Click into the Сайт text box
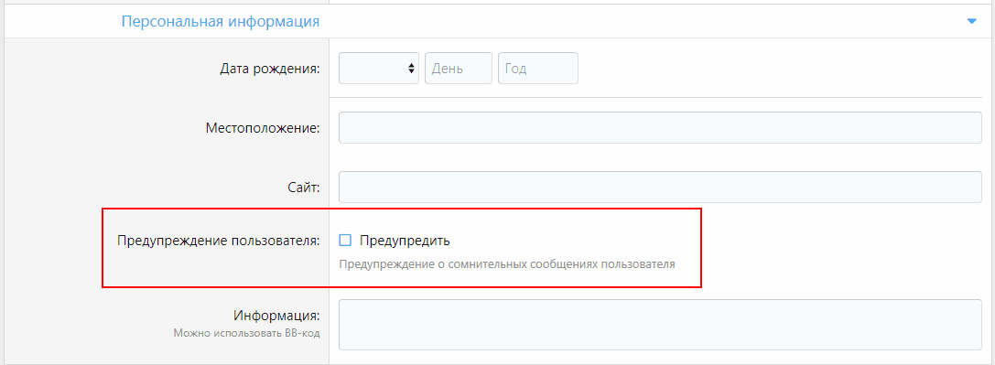The width and height of the screenshot is (995, 365). point(660,187)
